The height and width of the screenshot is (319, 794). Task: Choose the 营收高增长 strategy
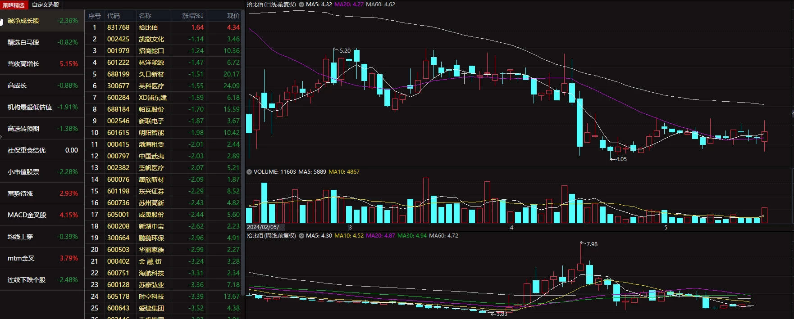pyautogui.click(x=42, y=64)
